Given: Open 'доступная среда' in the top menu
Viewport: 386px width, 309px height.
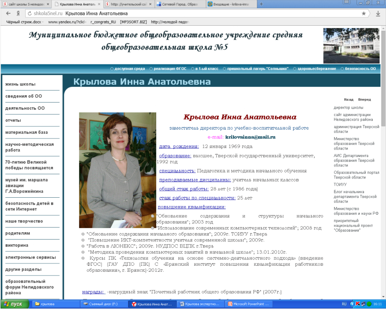Looking at the screenshot, I should pos(130,69).
